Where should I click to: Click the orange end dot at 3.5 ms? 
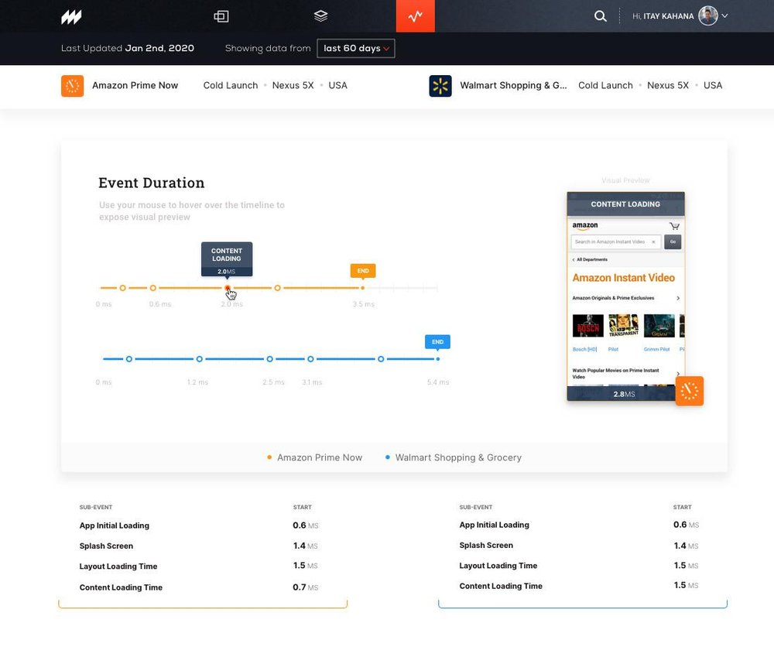coord(363,288)
